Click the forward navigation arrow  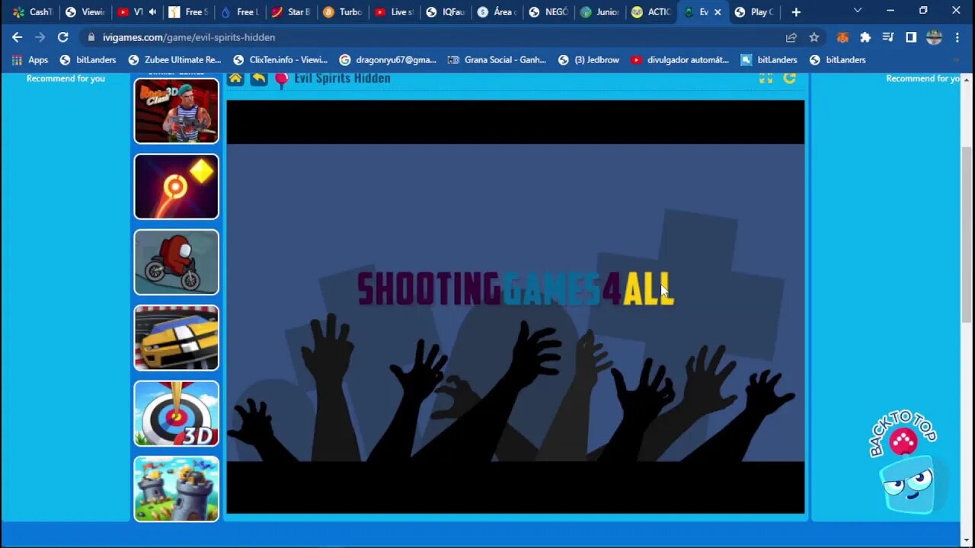coord(40,37)
